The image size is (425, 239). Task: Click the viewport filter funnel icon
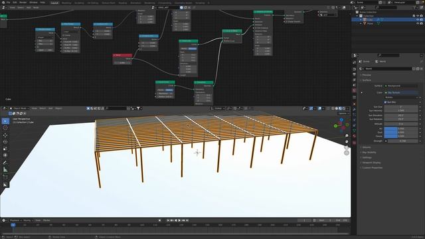click(138, 108)
